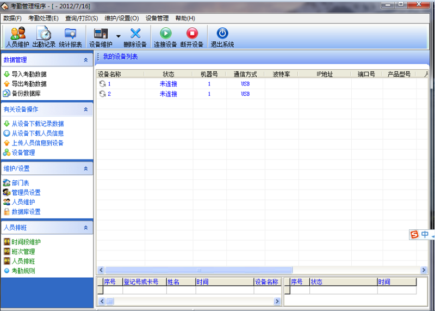
Task: Collapse the 数据管理 panel
Action: [86, 60]
